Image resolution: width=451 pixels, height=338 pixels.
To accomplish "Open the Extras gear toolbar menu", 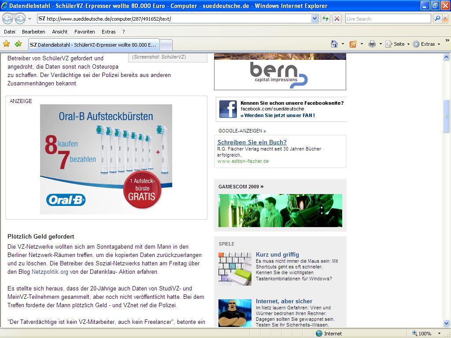I will [426, 44].
